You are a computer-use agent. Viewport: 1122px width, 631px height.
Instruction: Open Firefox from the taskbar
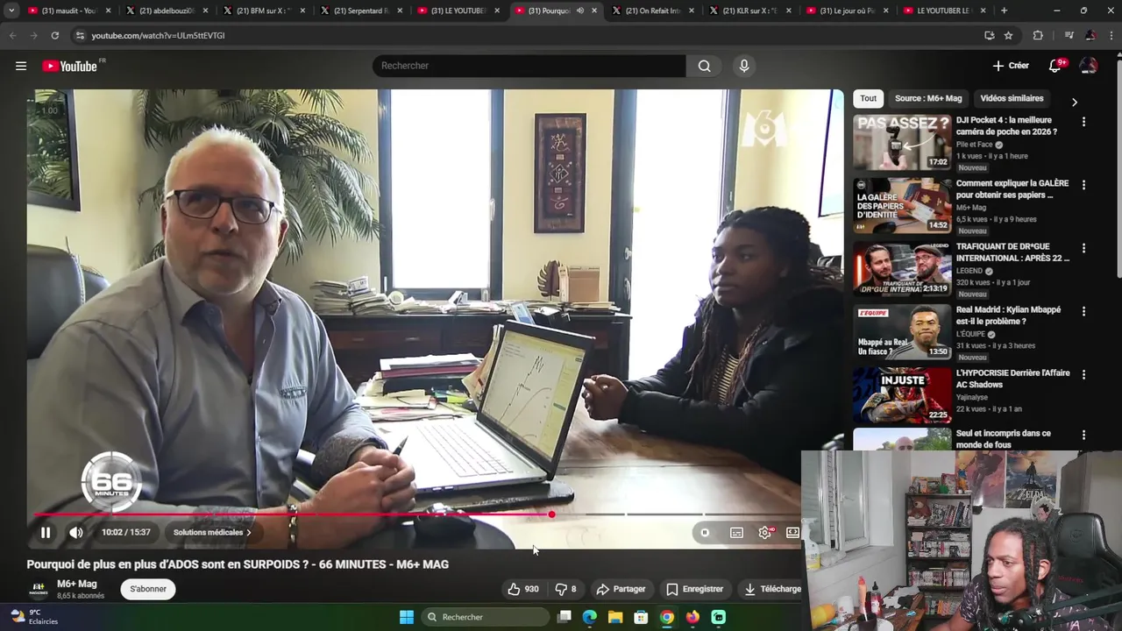coord(692,617)
